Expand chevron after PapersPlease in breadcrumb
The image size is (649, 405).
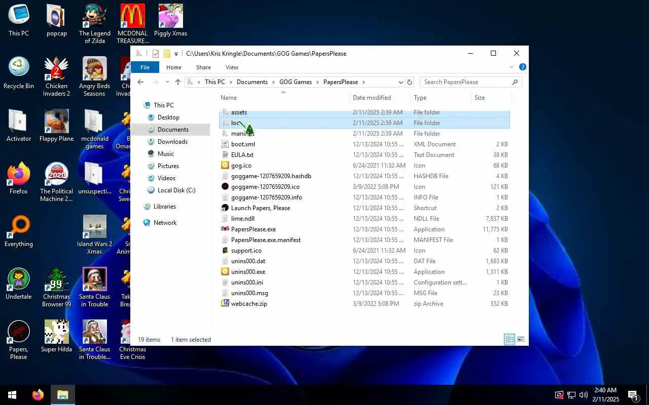[364, 82]
